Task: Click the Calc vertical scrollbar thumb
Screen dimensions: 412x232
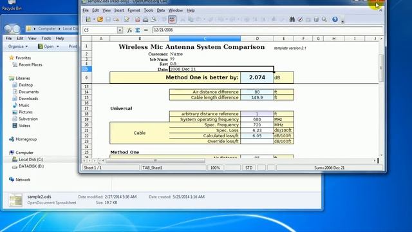Action: (381, 68)
